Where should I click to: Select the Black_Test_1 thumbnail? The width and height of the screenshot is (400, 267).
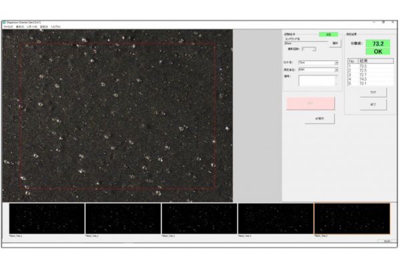point(47,218)
